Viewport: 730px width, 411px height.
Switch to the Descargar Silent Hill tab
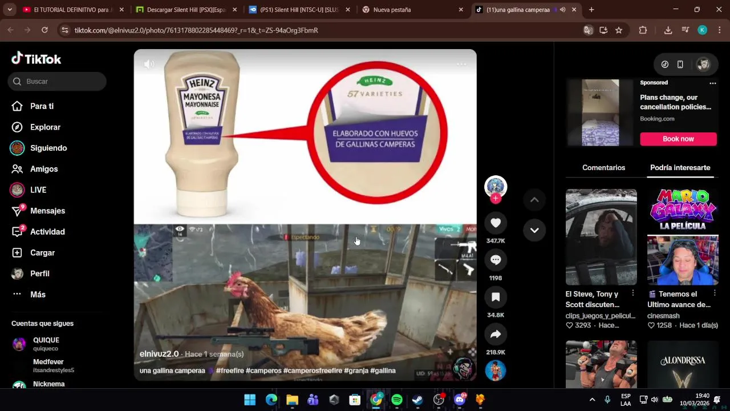click(186, 10)
